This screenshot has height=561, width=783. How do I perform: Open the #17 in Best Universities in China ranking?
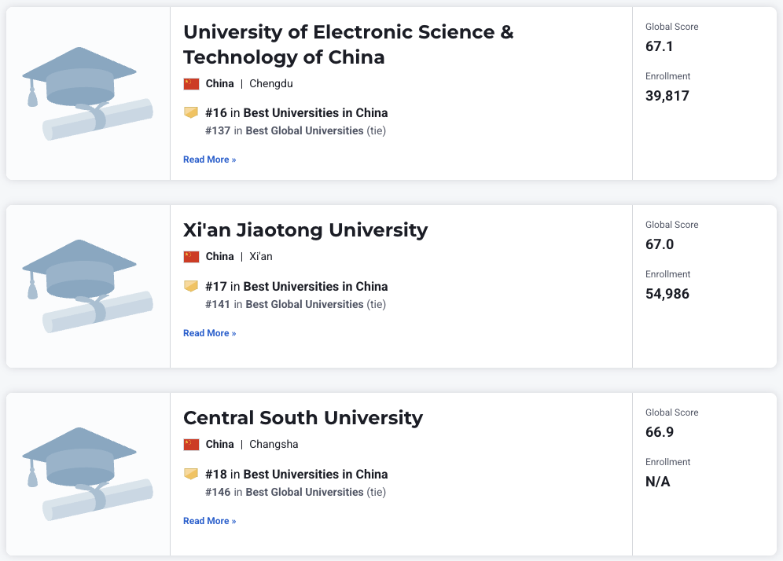(296, 286)
